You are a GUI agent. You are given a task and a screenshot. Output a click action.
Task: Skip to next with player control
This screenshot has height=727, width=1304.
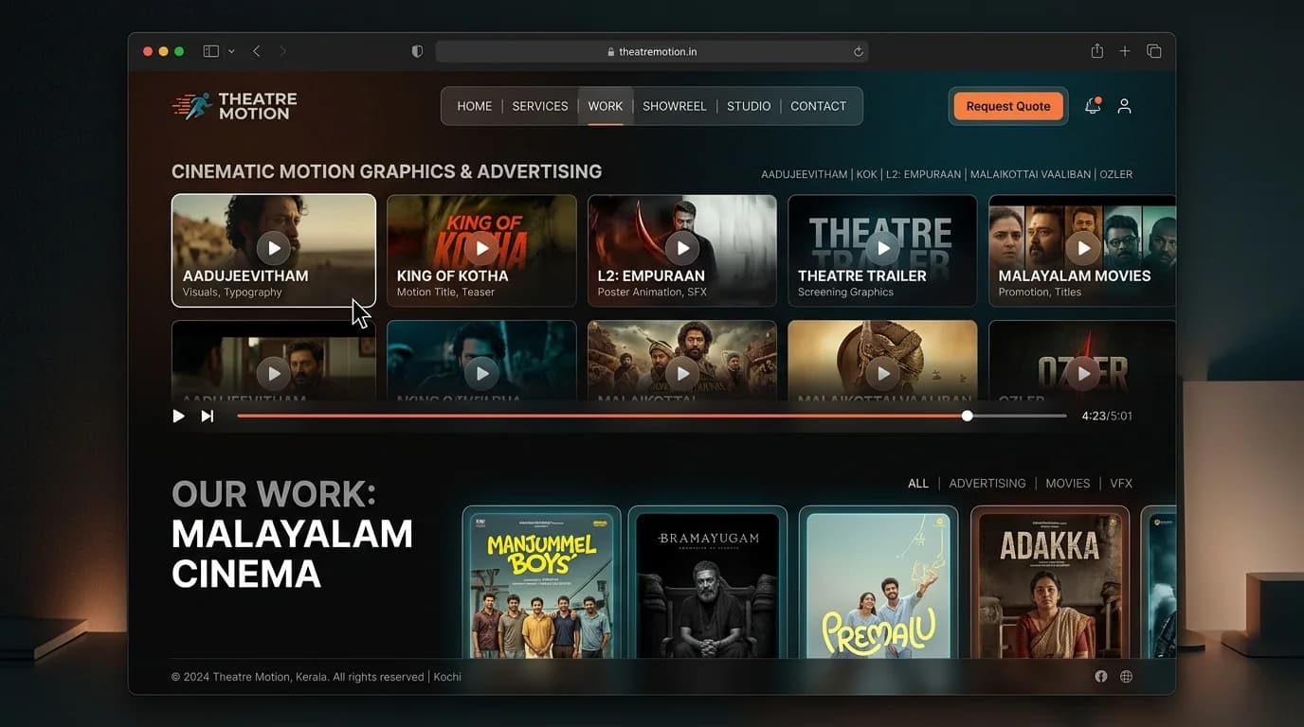point(207,416)
